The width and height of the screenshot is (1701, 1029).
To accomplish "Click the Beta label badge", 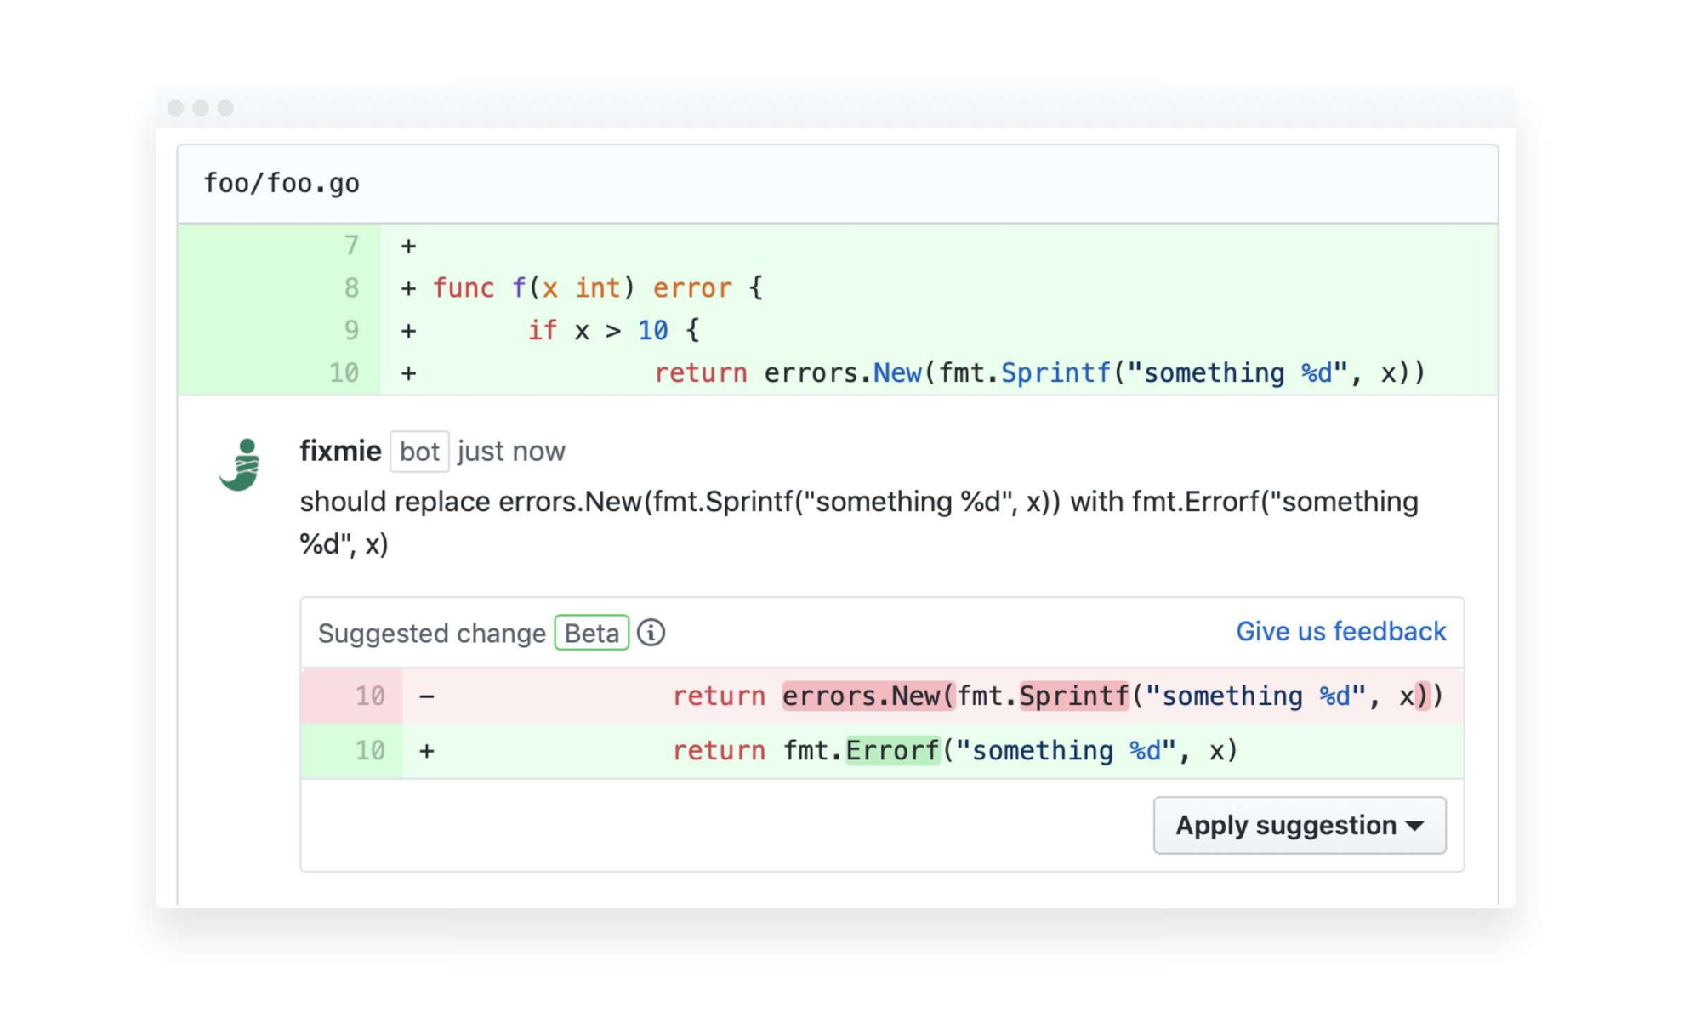I will pos(591,633).
